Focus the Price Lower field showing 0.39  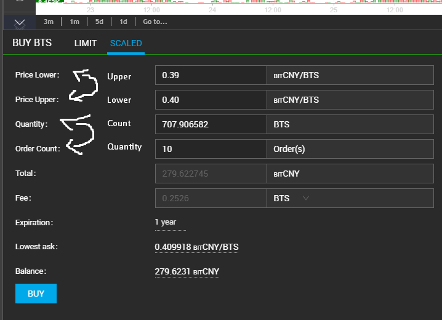[x=211, y=75]
